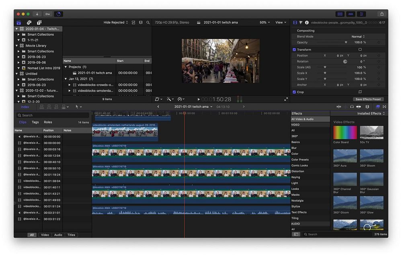The image size is (402, 256).
Task: Toggle audio skimming headphones icon
Action: pyautogui.click(x=352, y=106)
